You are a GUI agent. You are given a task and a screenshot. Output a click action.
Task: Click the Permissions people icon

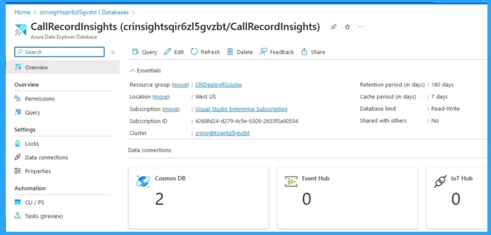point(18,98)
